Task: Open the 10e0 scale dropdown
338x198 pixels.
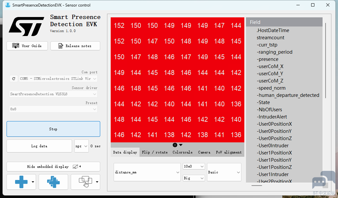Action: click(x=194, y=166)
